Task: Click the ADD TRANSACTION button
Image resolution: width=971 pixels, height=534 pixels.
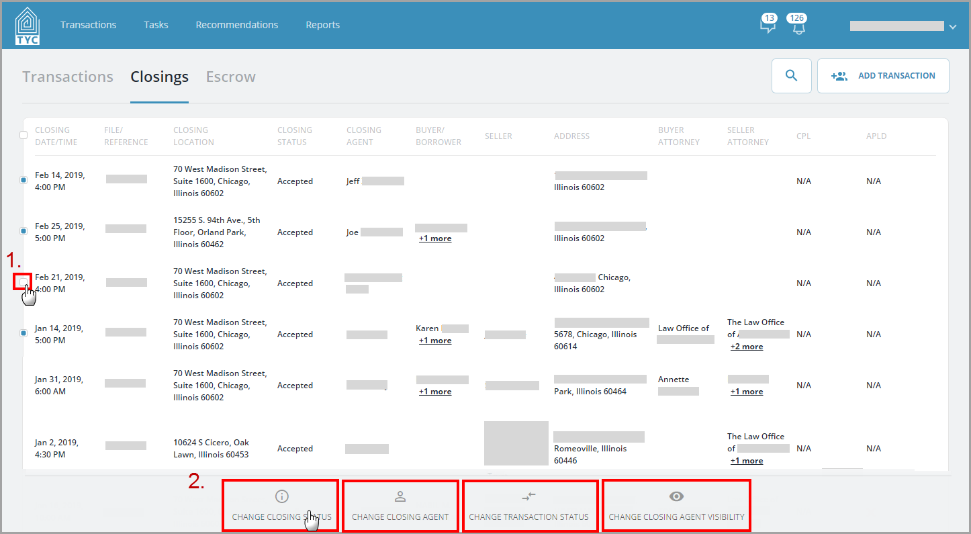Action: coord(883,75)
